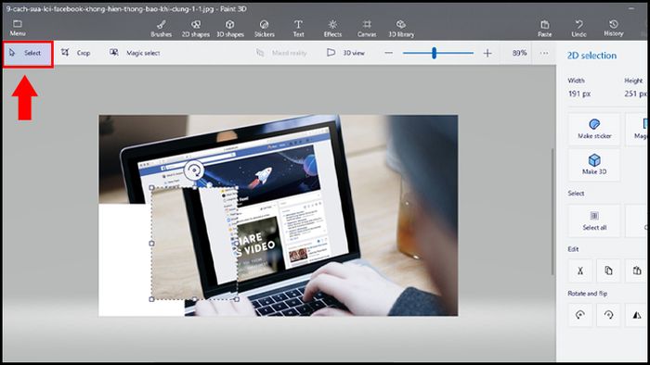Click the Make 3D button
The width and height of the screenshot is (650, 365).
point(594,165)
